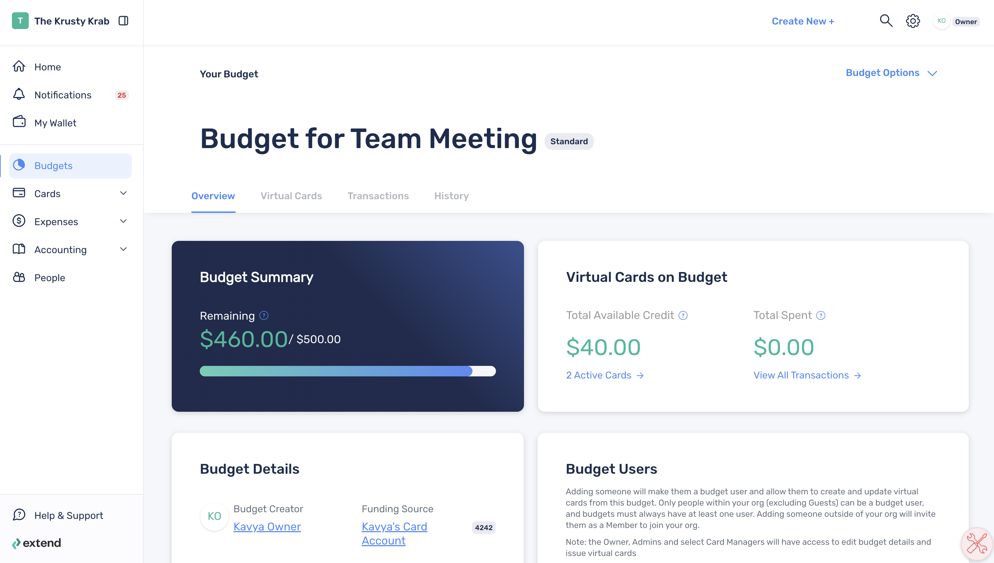Click the Notifications bell icon
Image resolution: width=994 pixels, height=563 pixels.
click(19, 94)
